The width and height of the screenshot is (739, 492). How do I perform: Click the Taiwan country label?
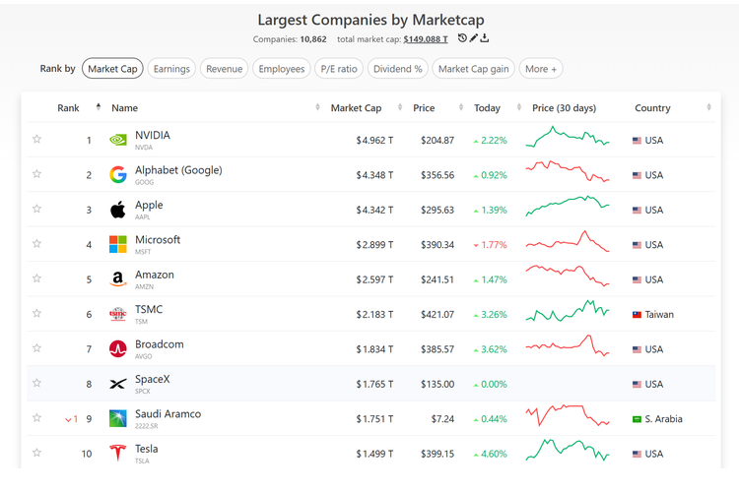tap(659, 315)
